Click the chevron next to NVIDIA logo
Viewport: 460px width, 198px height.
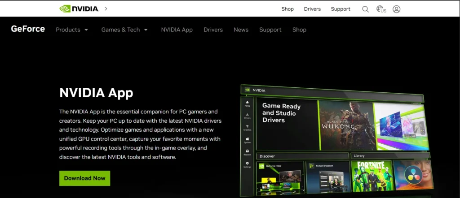click(x=106, y=9)
